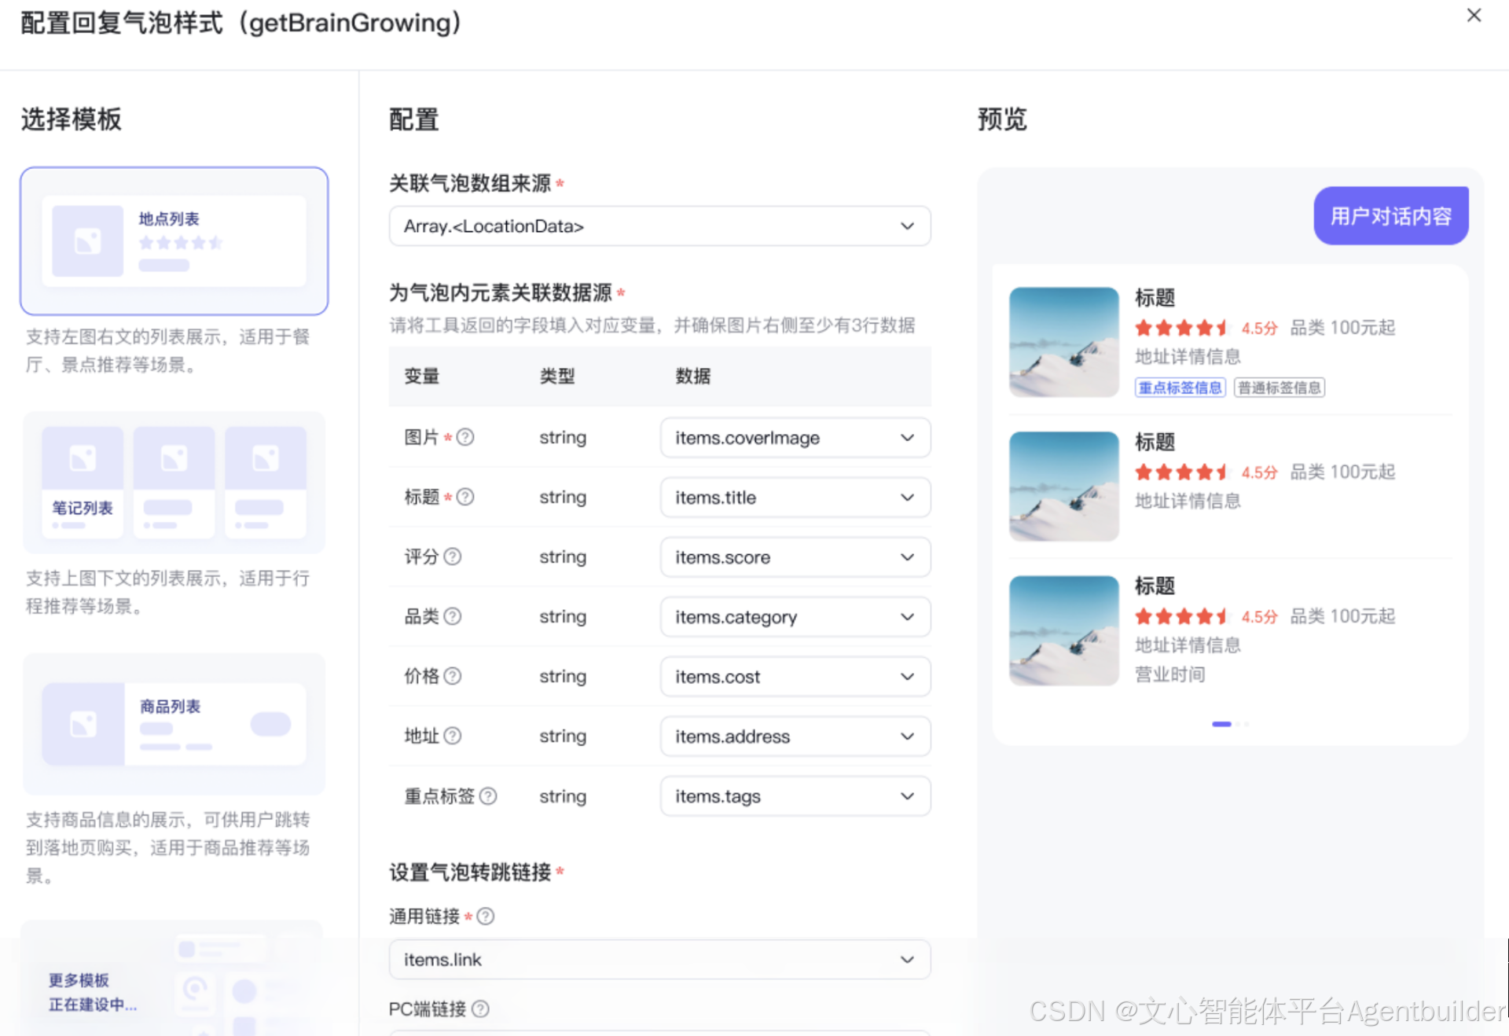Image resolution: width=1509 pixels, height=1036 pixels.
Task: Click help icon beside 价格 label
Action: 453,676
